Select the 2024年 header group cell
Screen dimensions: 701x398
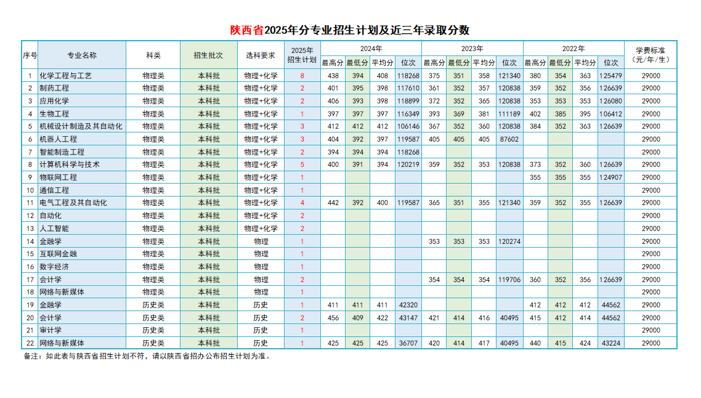[x=371, y=49]
